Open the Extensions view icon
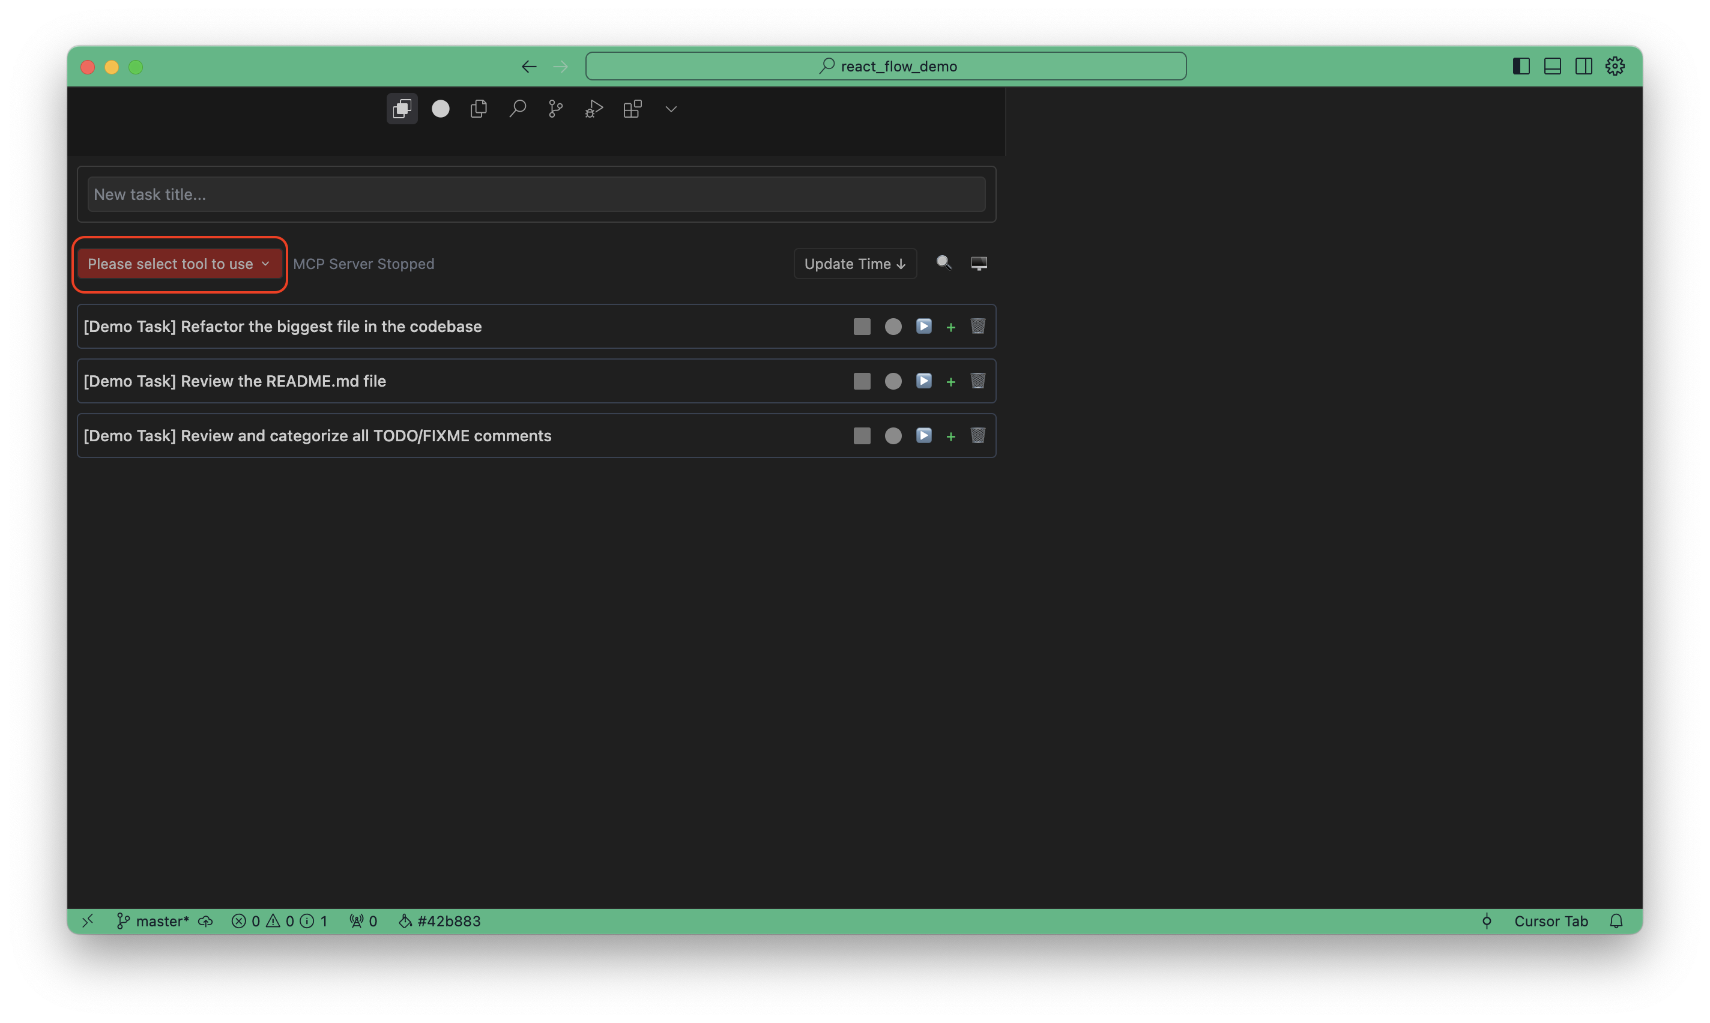 point(632,109)
